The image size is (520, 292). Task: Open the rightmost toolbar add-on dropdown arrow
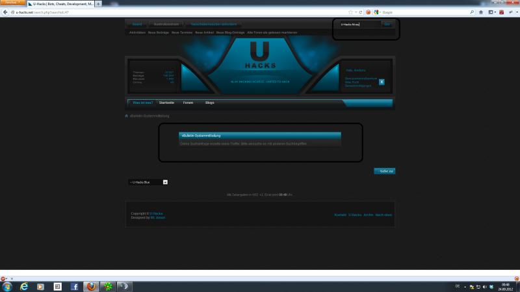(517, 12)
